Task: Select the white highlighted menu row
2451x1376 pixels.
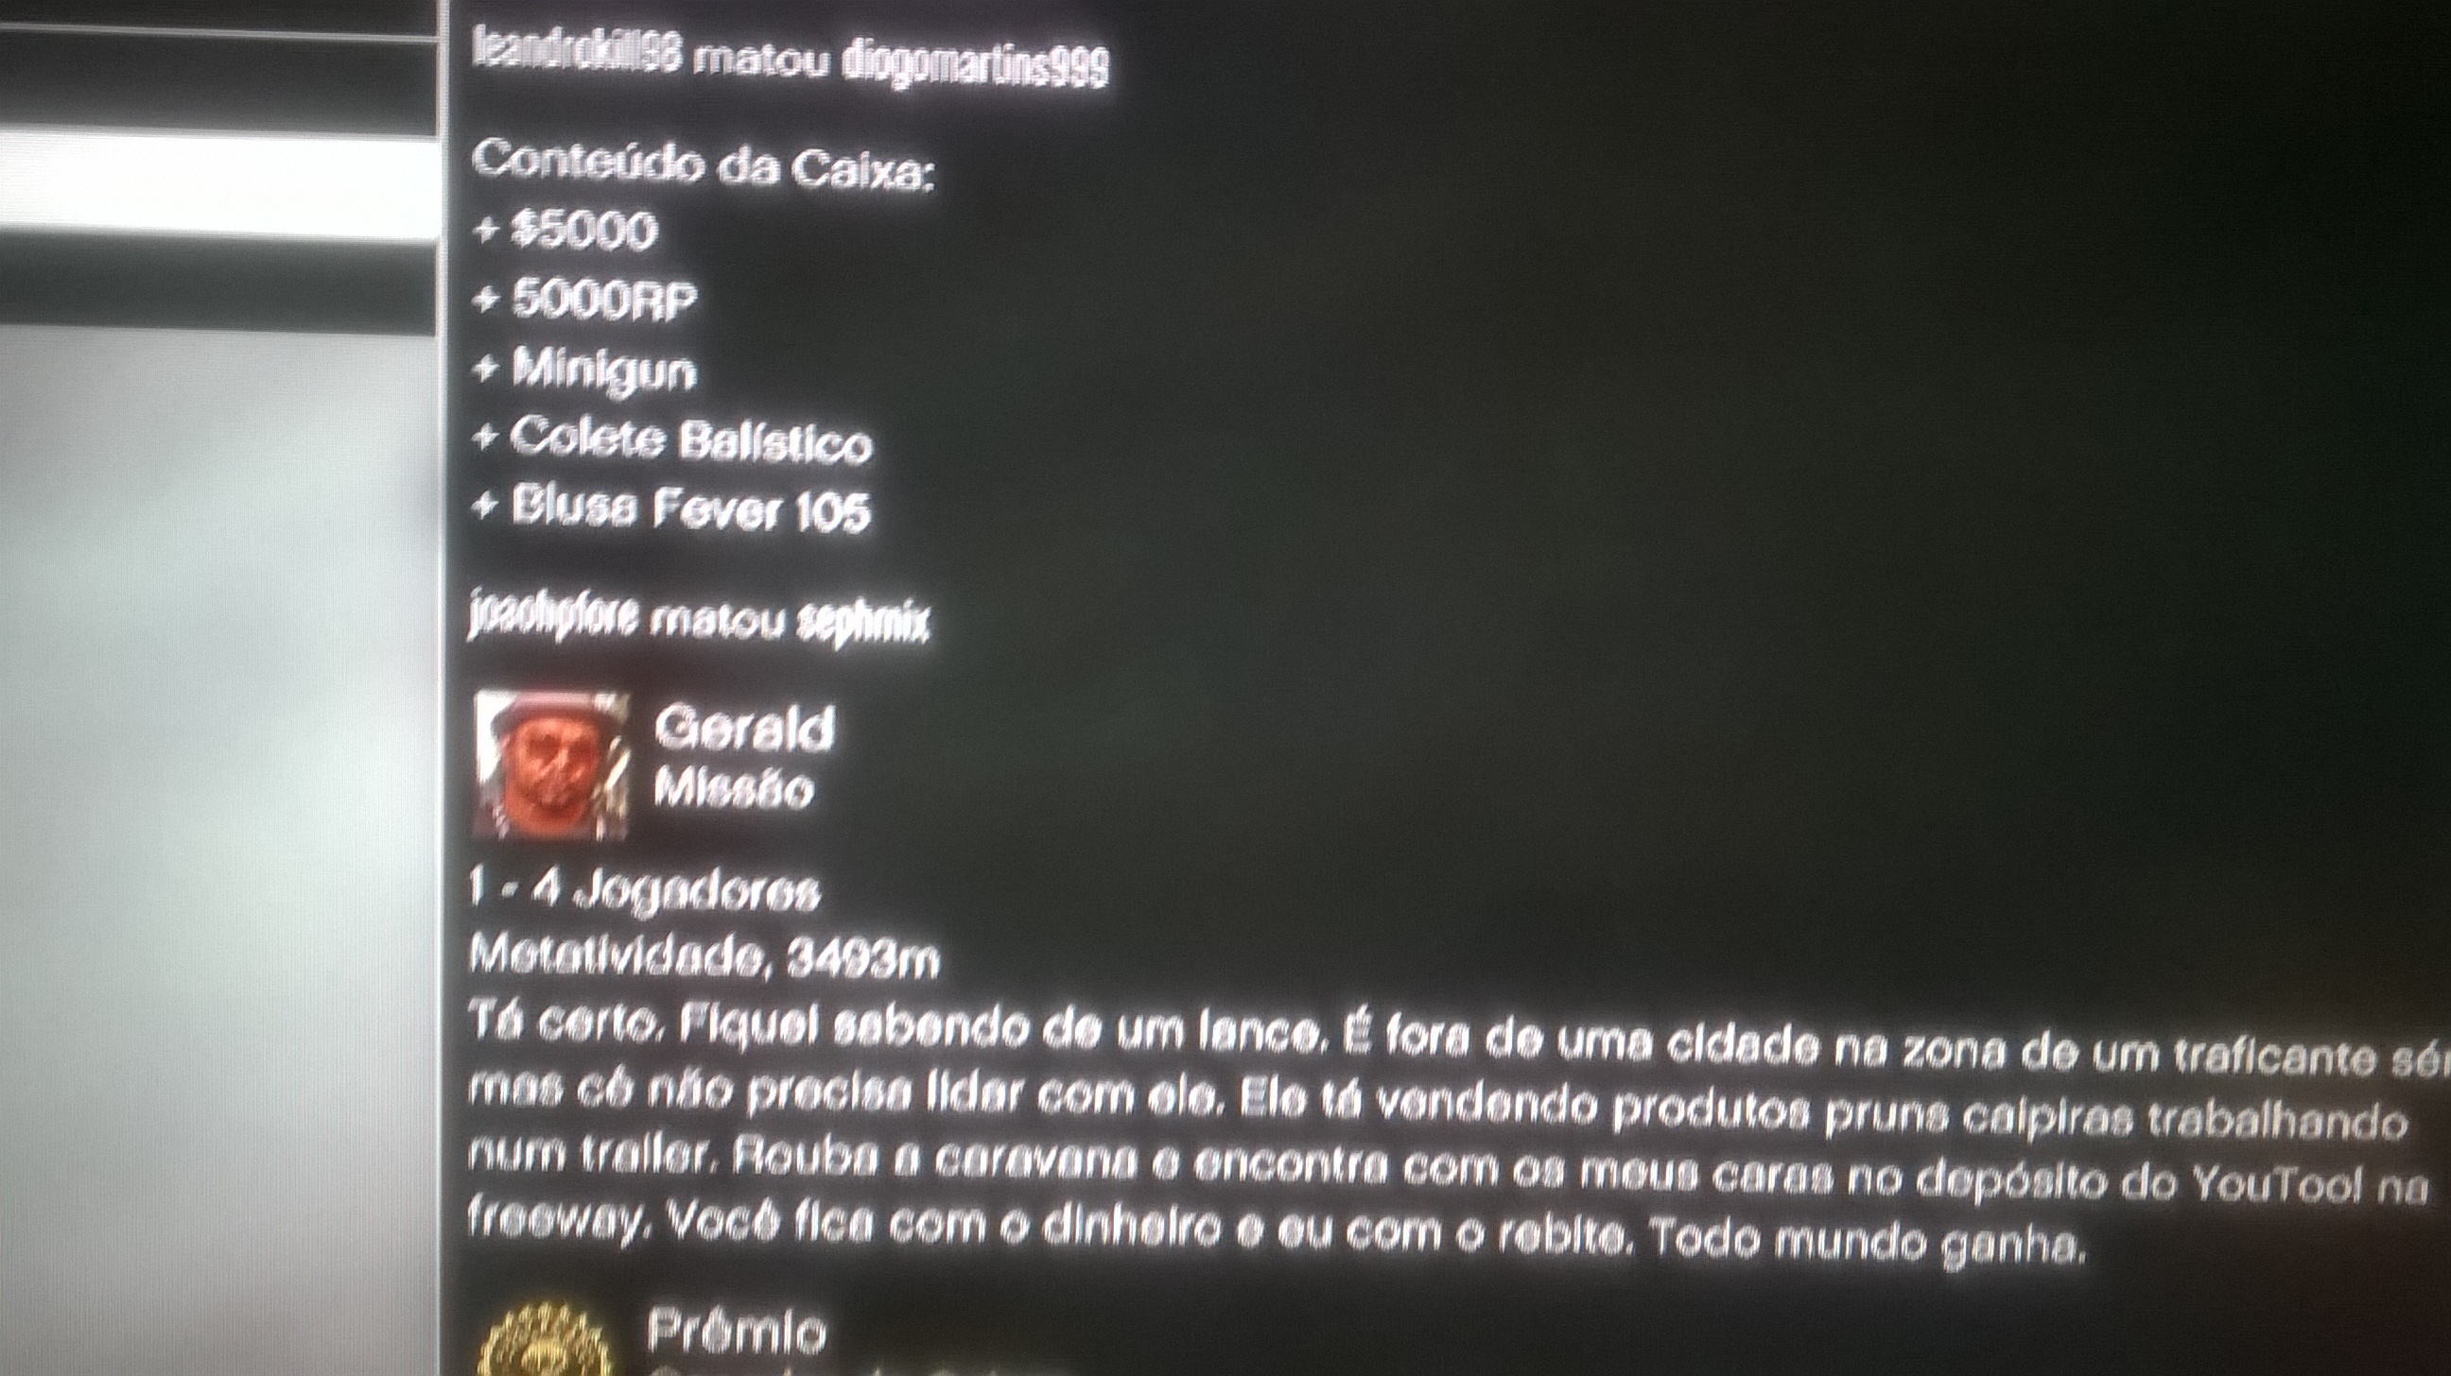Action: point(218,185)
